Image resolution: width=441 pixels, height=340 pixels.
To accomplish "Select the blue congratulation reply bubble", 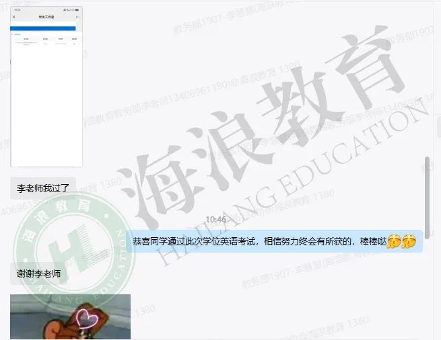I will point(274,241).
